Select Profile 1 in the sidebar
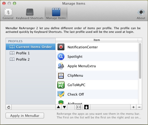 [x=31, y=53]
